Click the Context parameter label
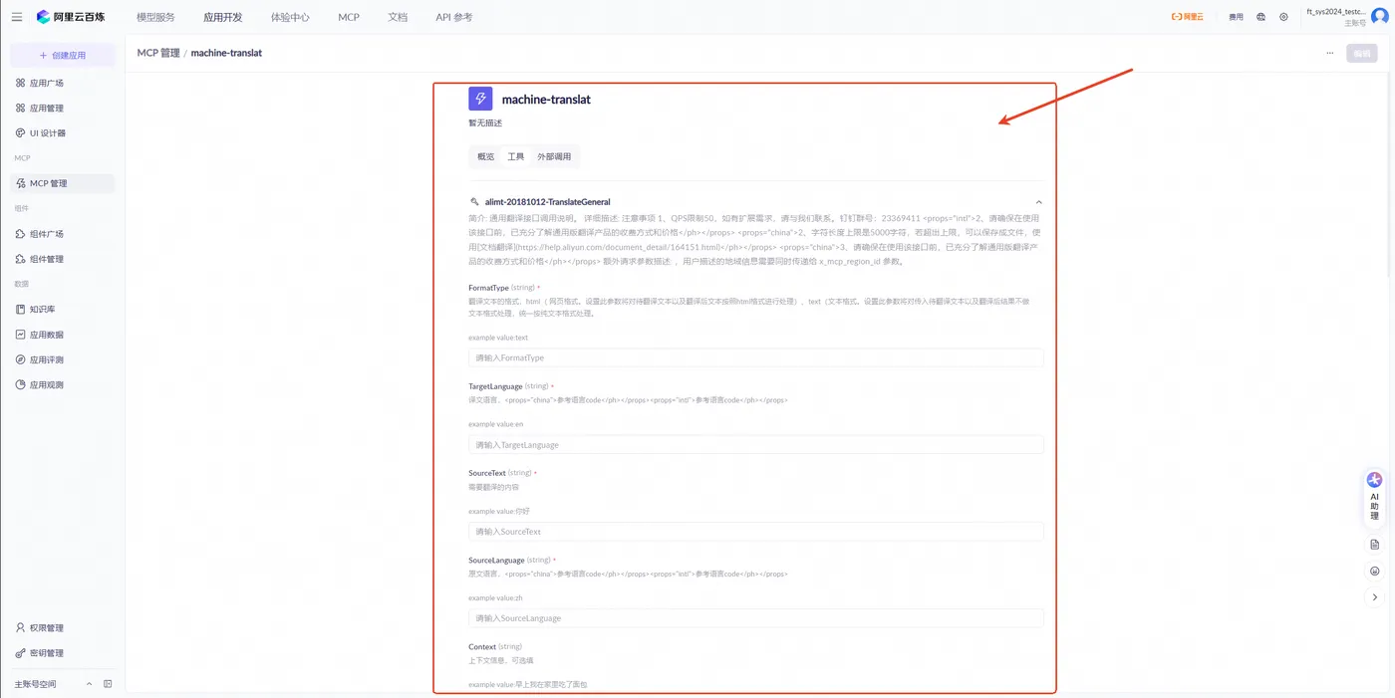Screen dimensions: 1395x698 (481, 647)
